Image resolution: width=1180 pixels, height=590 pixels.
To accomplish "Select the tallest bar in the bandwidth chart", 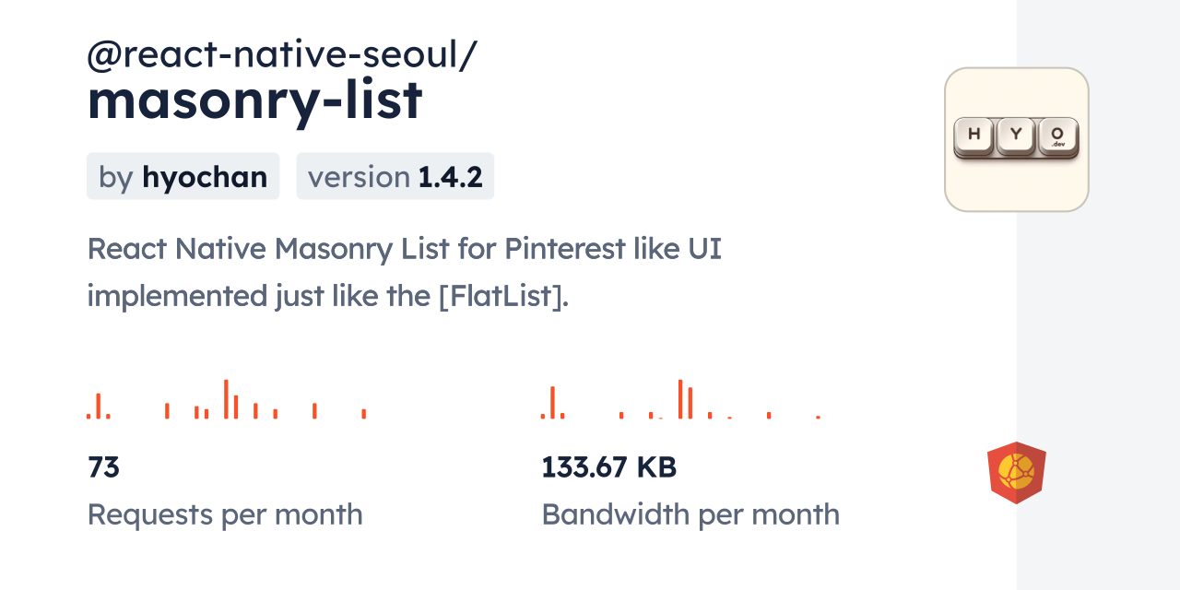I will coord(680,398).
